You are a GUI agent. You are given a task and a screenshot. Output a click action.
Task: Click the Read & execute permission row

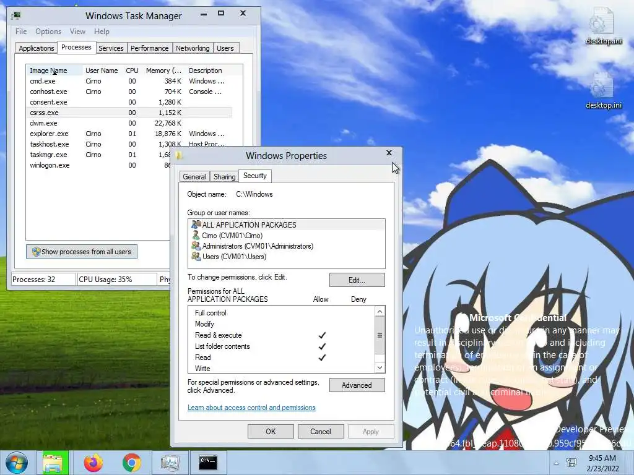282,335
